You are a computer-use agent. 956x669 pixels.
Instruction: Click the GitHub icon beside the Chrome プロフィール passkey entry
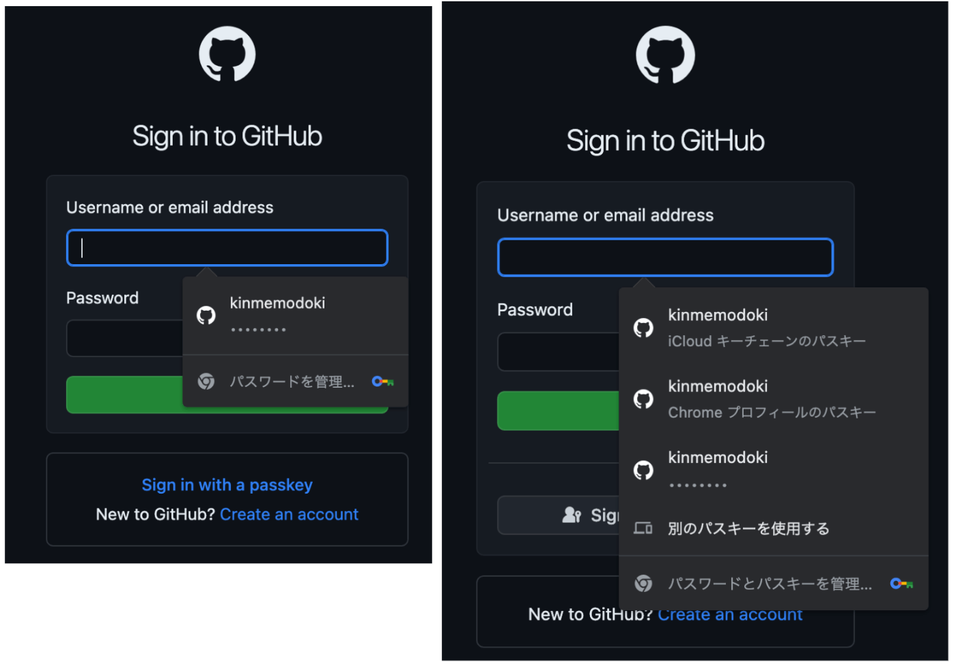coord(643,399)
